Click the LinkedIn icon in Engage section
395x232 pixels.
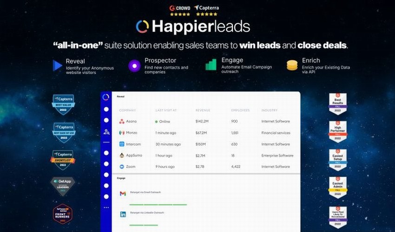(123, 214)
